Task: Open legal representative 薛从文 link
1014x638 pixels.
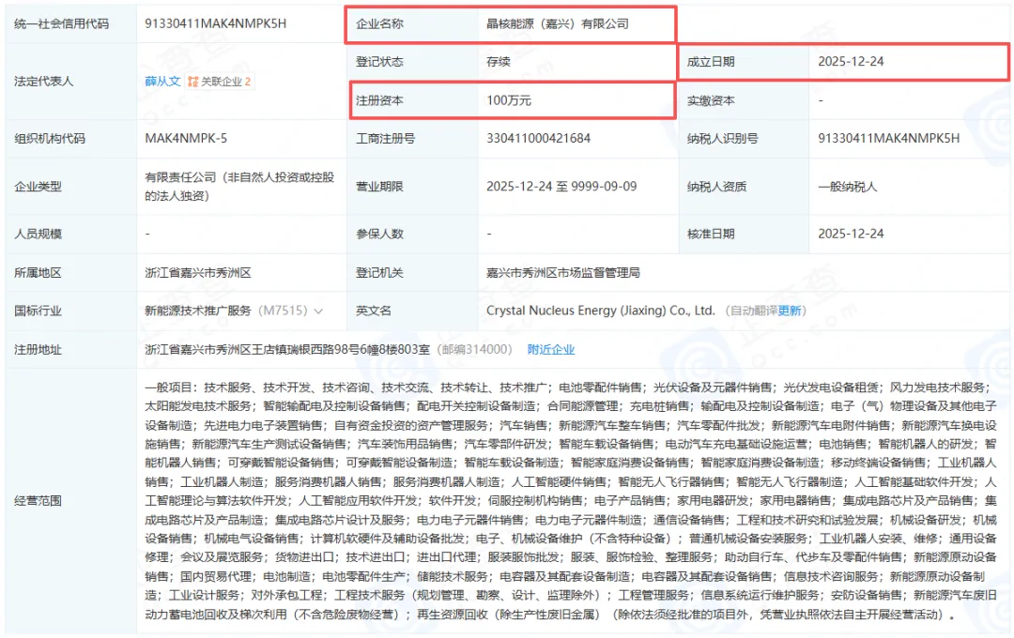Action: pos(161,82)
